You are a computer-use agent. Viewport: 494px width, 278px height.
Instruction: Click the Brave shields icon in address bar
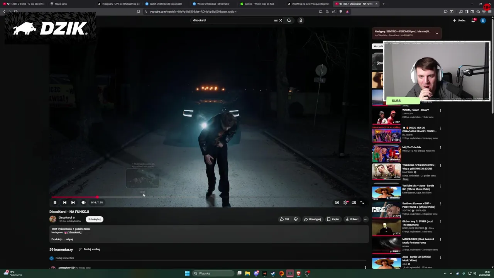point(340,12)
